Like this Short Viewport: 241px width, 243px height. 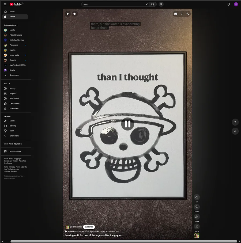[x=197, y=197]
